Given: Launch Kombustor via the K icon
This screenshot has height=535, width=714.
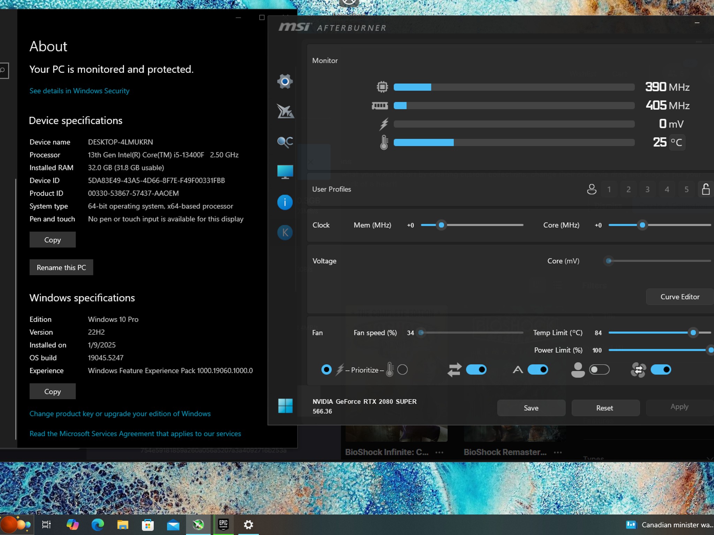Looking at the screenshot, I should pos(285,232).
